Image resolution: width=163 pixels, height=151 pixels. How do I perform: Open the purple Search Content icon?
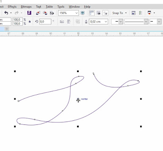(x=29, y=13)
